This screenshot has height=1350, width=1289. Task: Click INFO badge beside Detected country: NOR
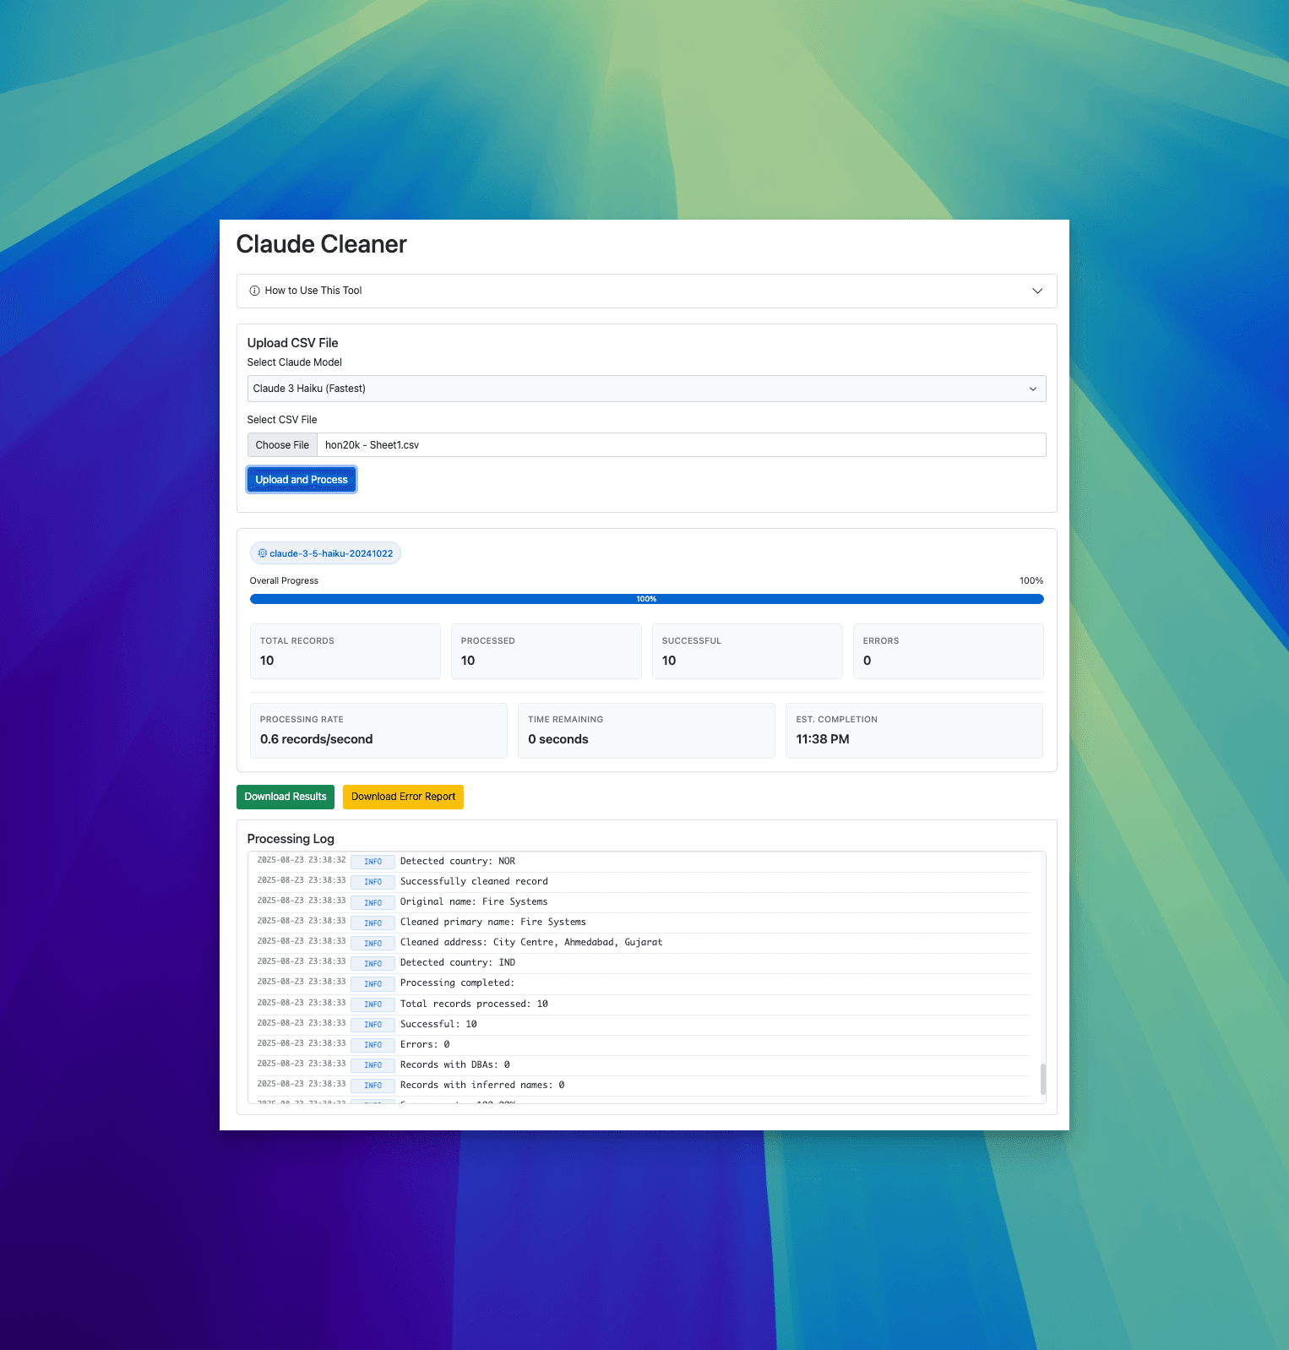click(x=373, y=862)
